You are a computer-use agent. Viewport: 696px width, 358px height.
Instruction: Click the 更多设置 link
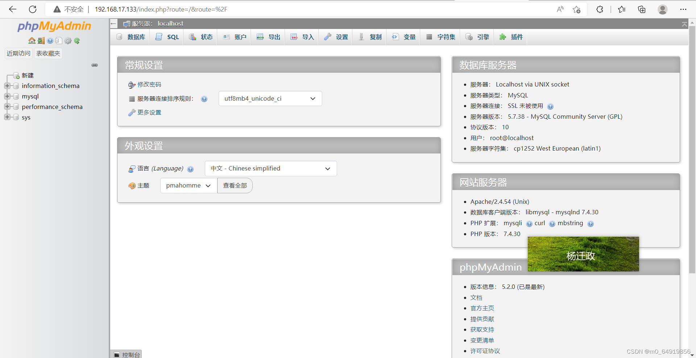click(149, 113)
